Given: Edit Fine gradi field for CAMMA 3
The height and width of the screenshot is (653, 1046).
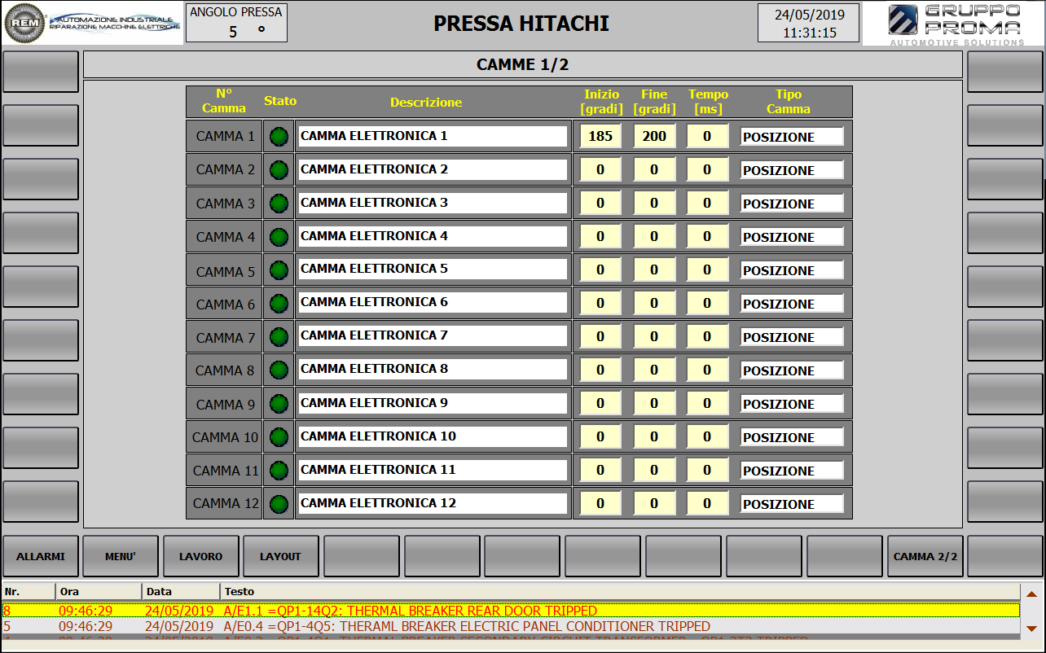Looking at the screenshot, I should (x=654, y=204).
